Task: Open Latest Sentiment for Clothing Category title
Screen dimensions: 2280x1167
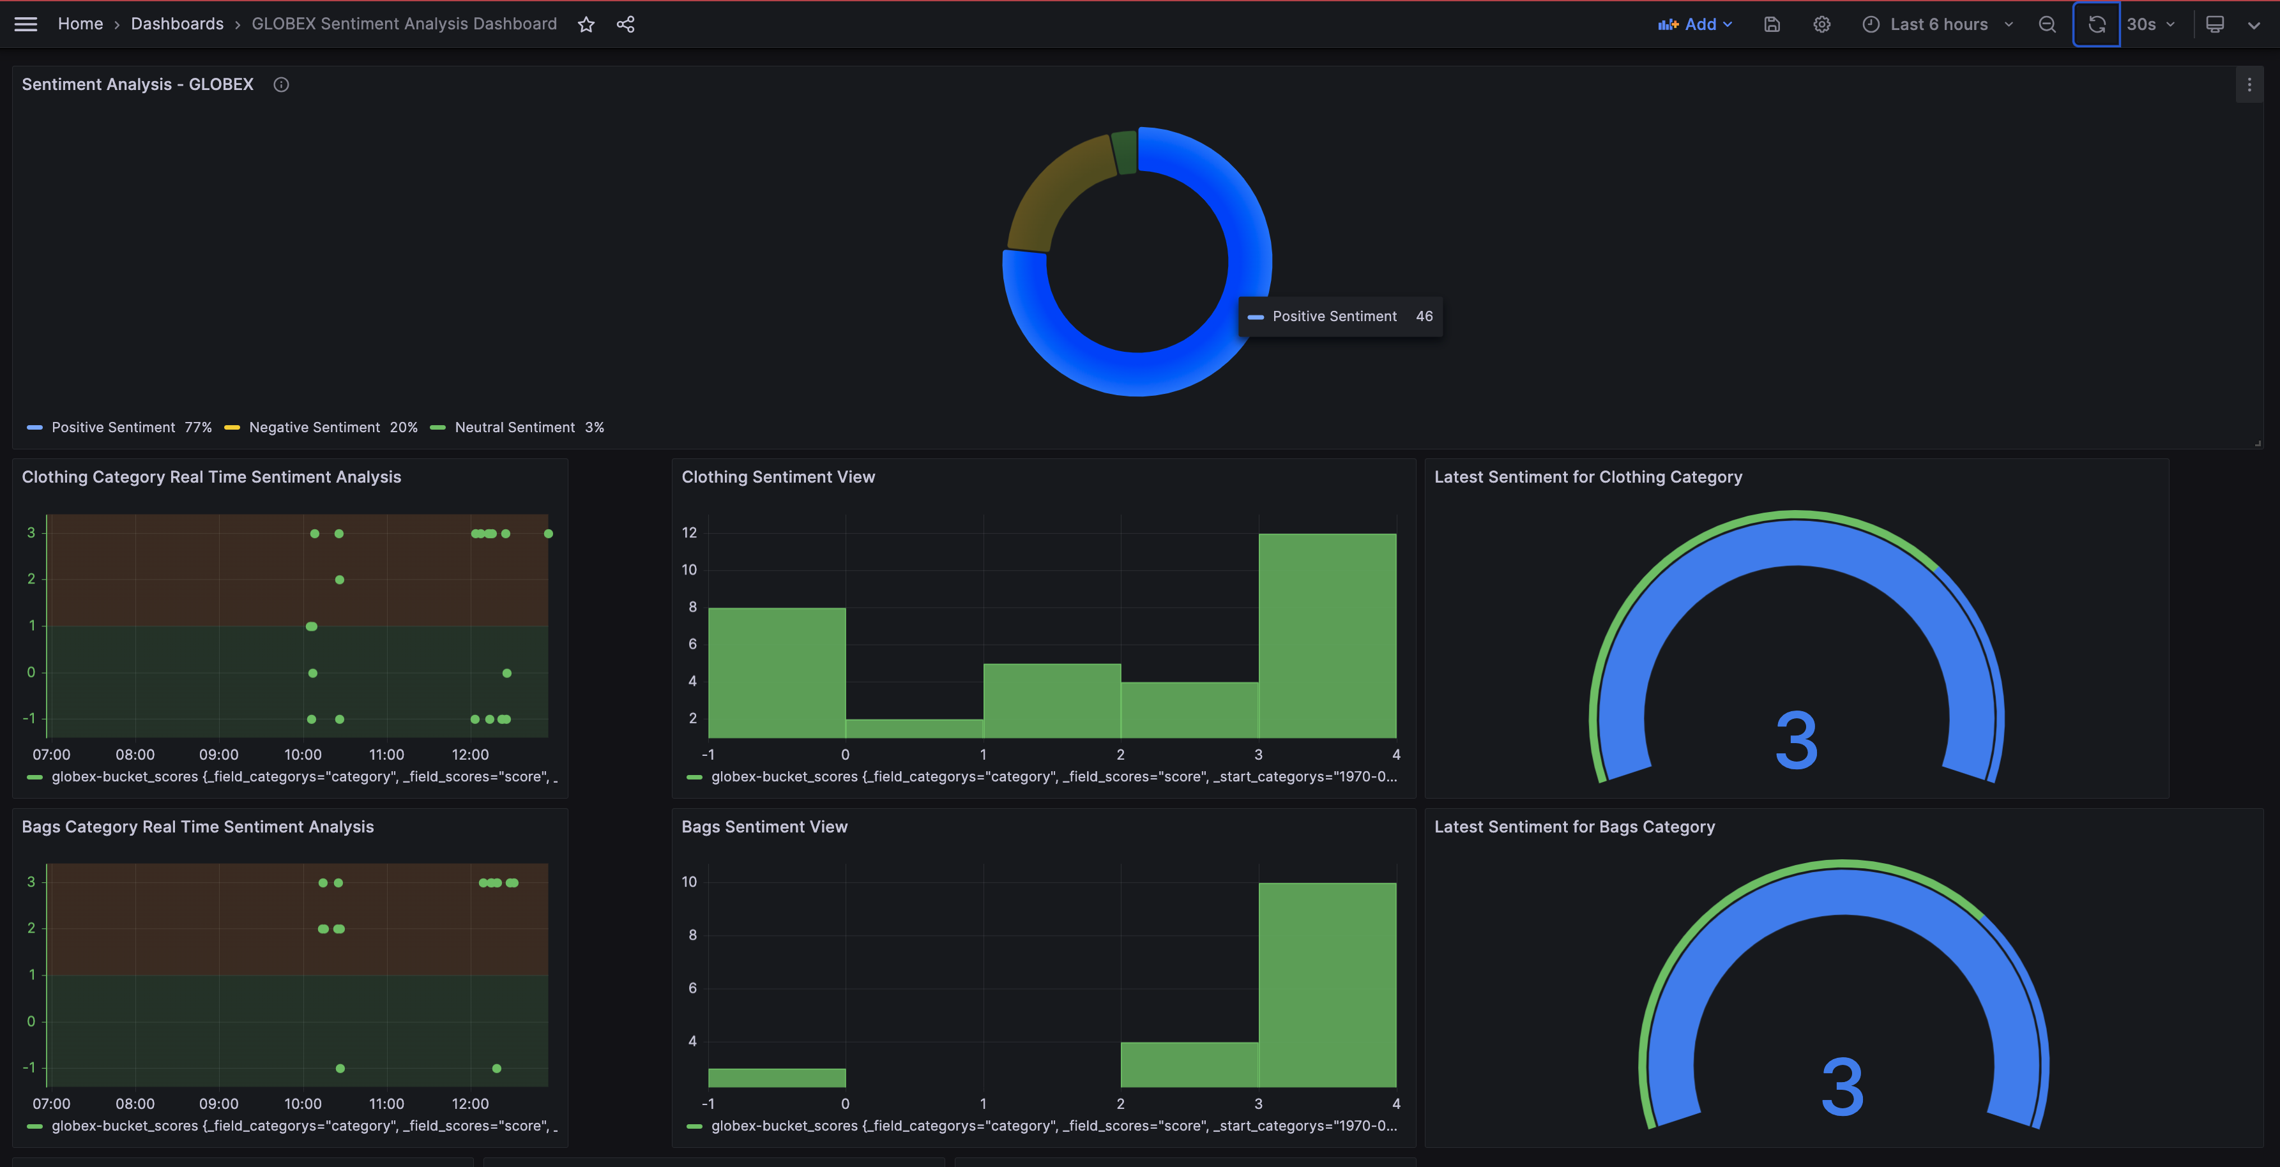Action: point(1588,477)
